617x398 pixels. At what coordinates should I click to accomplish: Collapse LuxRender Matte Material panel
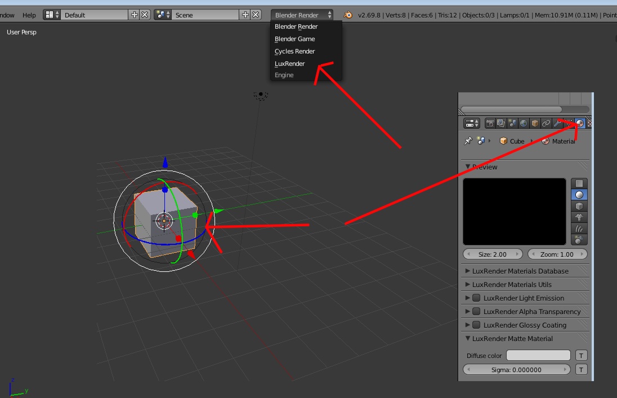coord(467,338)
